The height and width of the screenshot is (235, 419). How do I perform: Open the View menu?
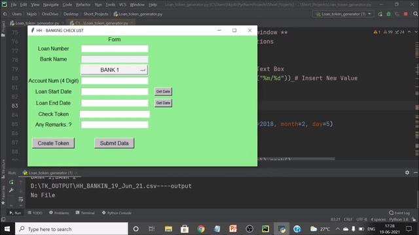[x=35, y=5]
